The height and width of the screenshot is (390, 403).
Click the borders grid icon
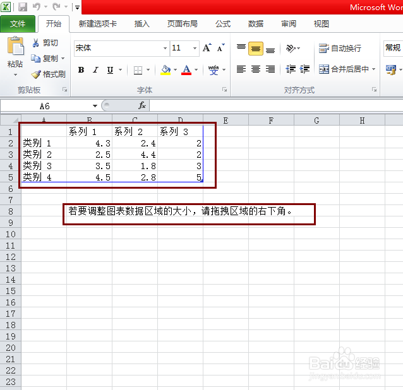pos(138,70)
